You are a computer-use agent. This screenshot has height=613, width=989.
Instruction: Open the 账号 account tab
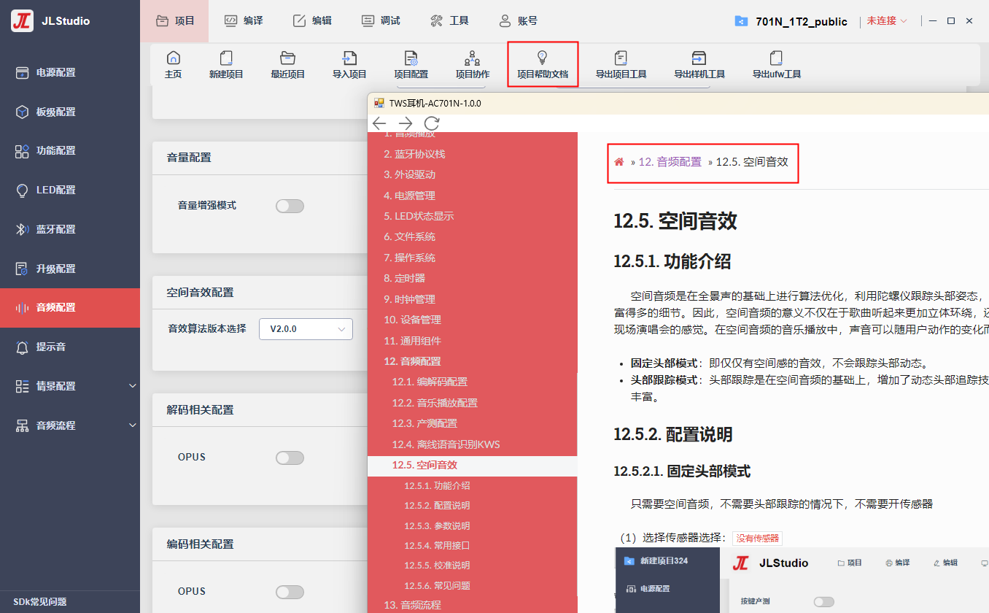518,21
